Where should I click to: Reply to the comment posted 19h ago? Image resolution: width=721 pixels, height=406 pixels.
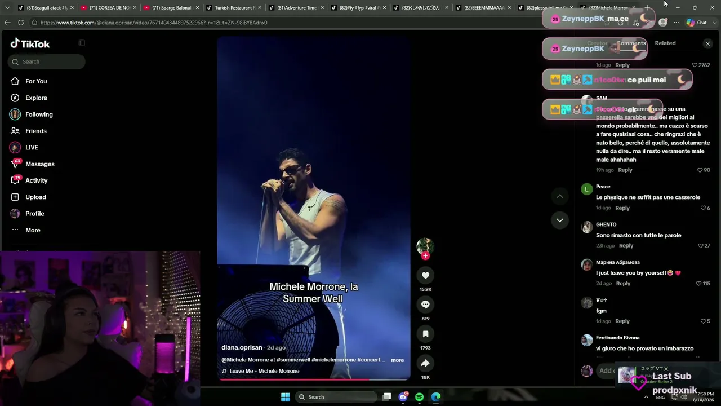(625, 170)
